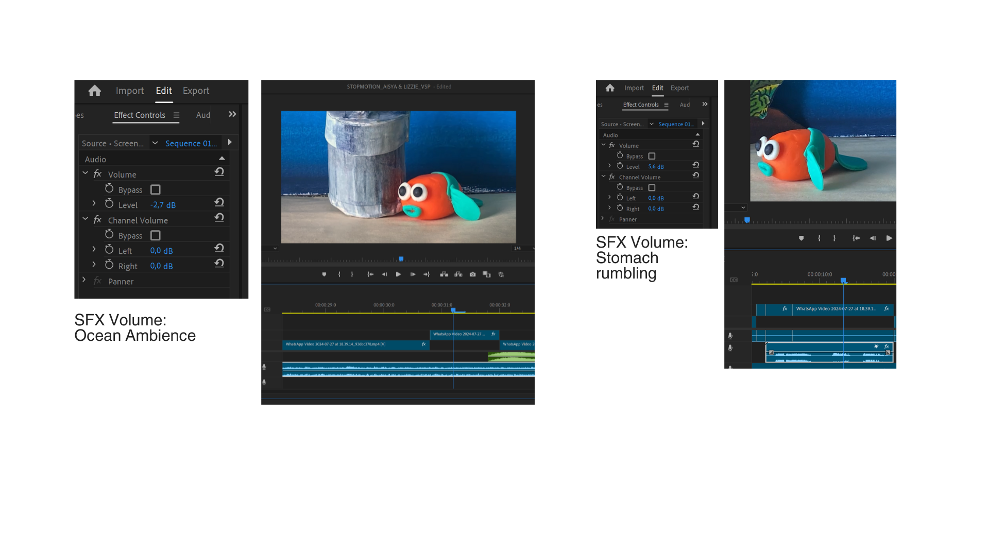Expand the Left channel property in left panel

pyautogui.click(x=94, y=249)
